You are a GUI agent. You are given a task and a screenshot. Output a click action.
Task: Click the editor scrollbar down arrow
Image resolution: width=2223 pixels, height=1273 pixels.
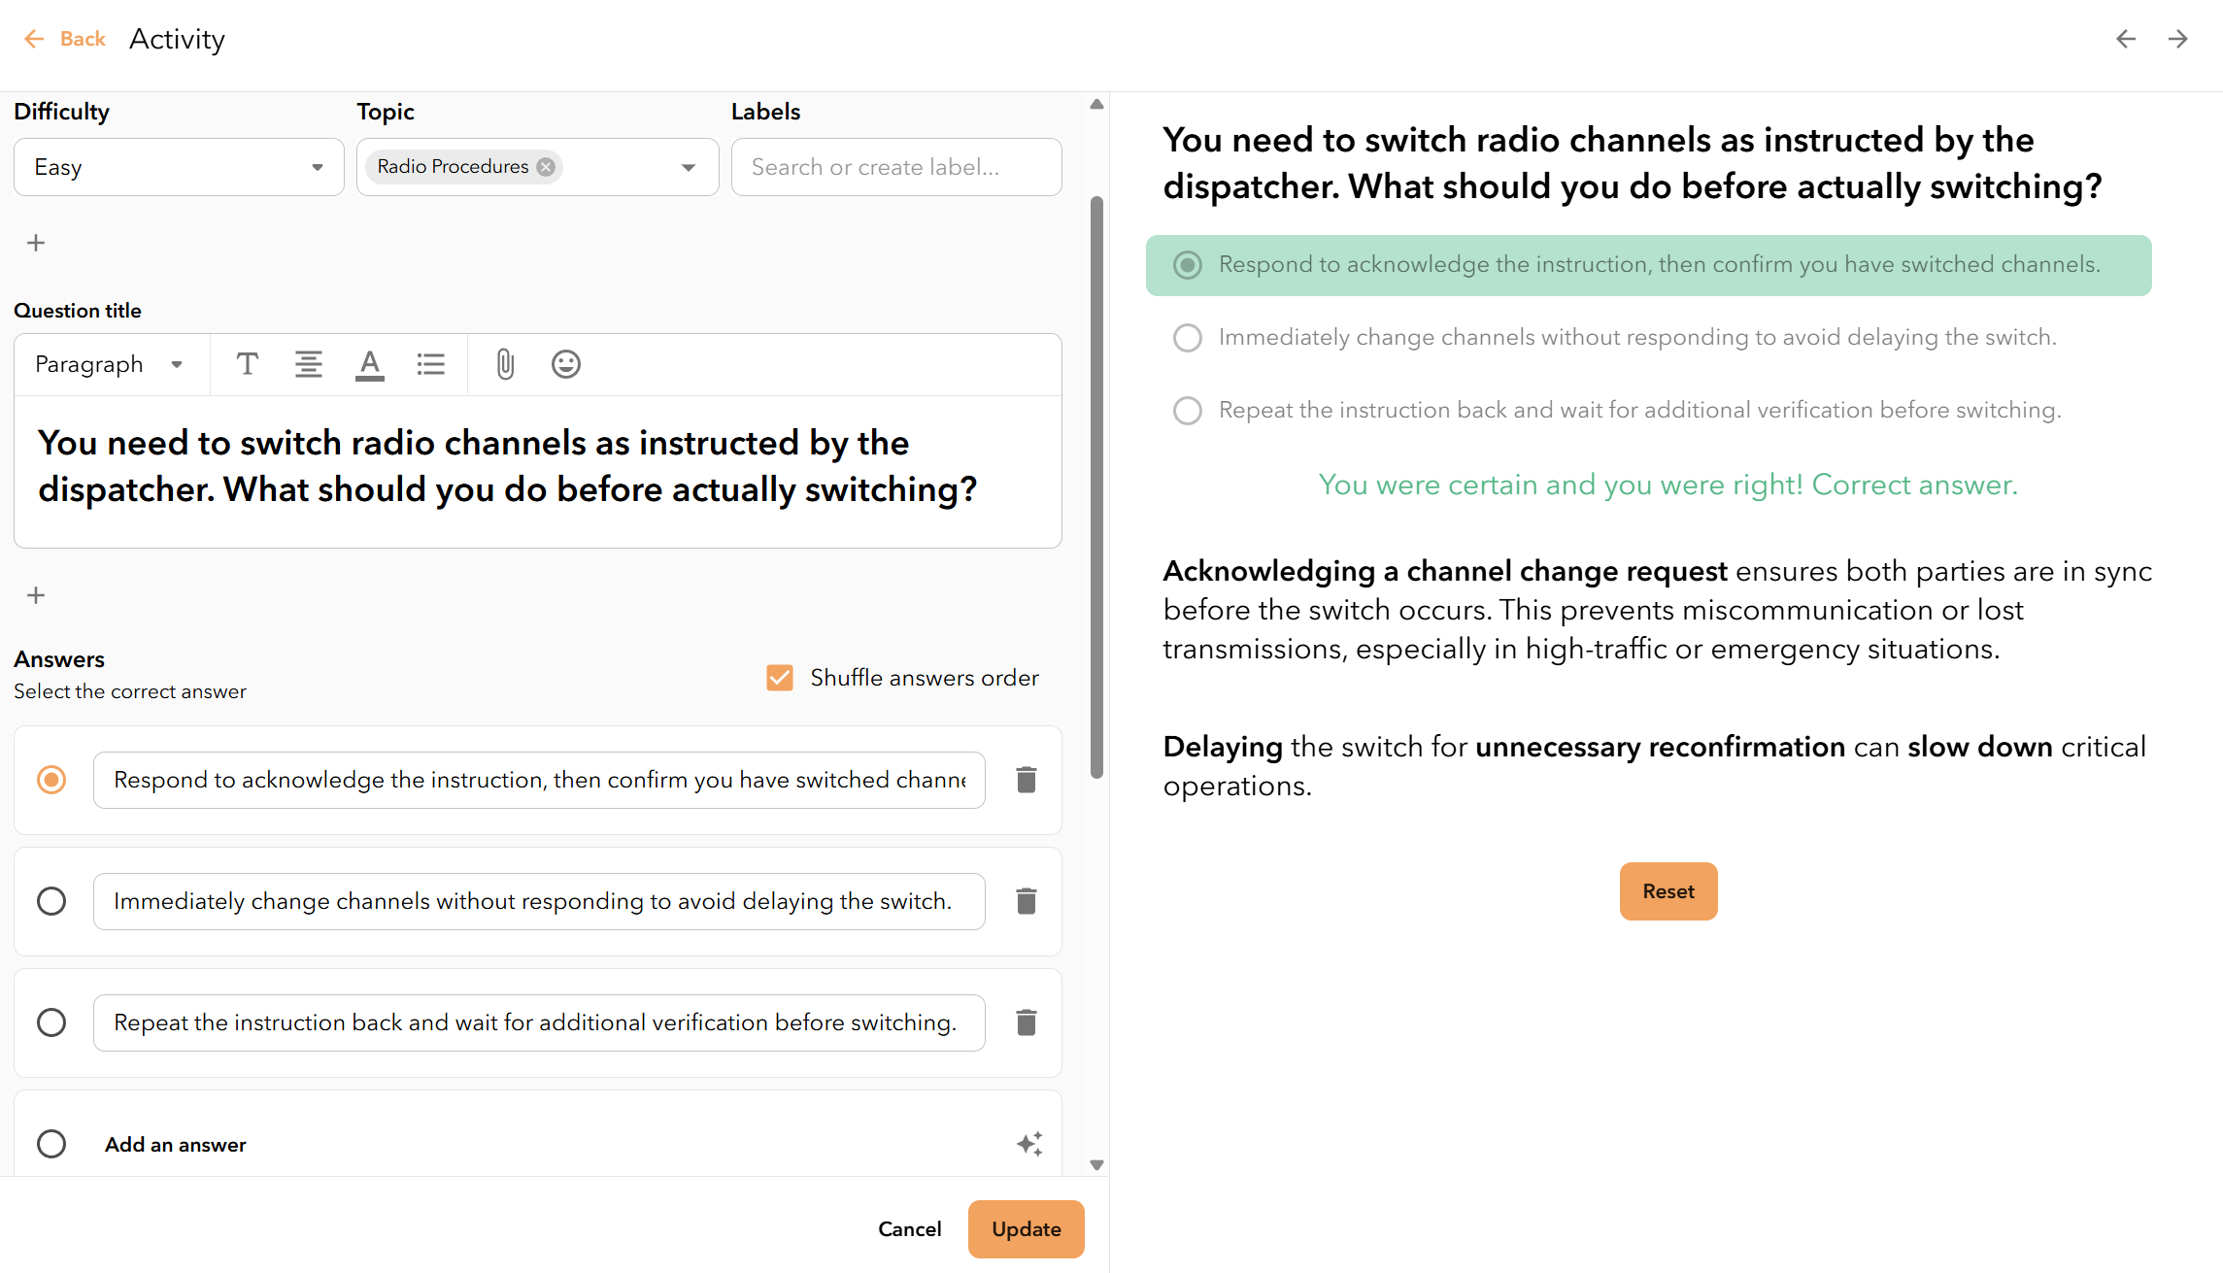tap(1096, 1164)
